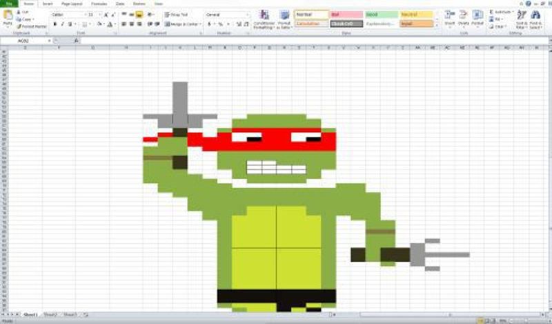Toggle the highlighted Bottom Align button
The image size is (552, 324).
coord(139,15)
